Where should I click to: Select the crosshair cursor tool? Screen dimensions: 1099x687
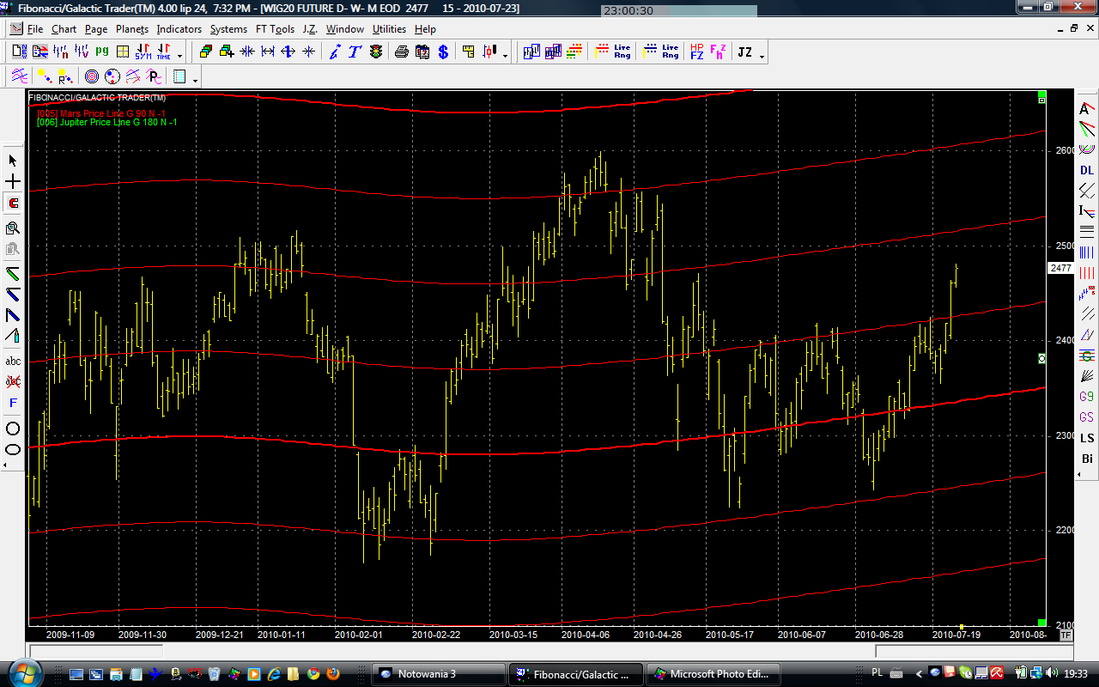[x=13, y=182]
